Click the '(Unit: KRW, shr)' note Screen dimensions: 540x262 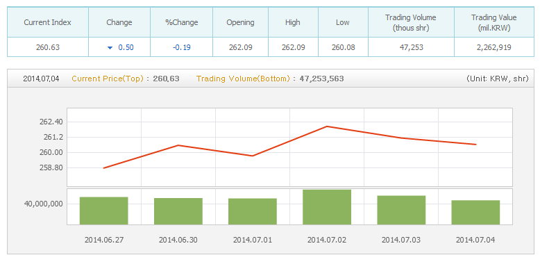pos(497,79)
